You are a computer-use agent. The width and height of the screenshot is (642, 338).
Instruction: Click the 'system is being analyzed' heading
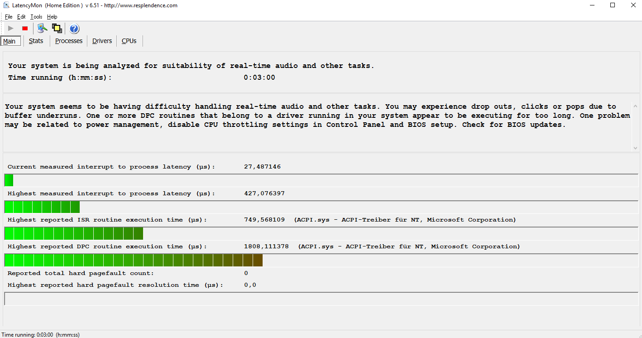pos(191,66)
